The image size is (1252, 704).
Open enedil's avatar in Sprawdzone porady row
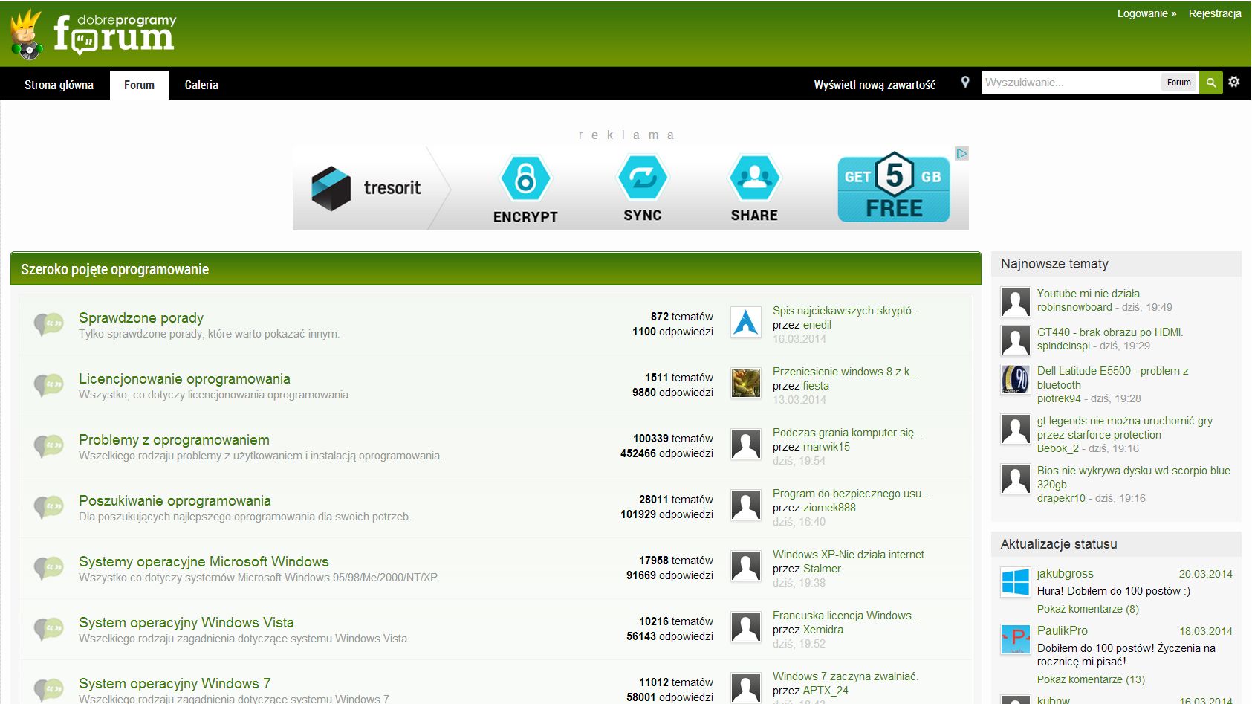[746, 322]
